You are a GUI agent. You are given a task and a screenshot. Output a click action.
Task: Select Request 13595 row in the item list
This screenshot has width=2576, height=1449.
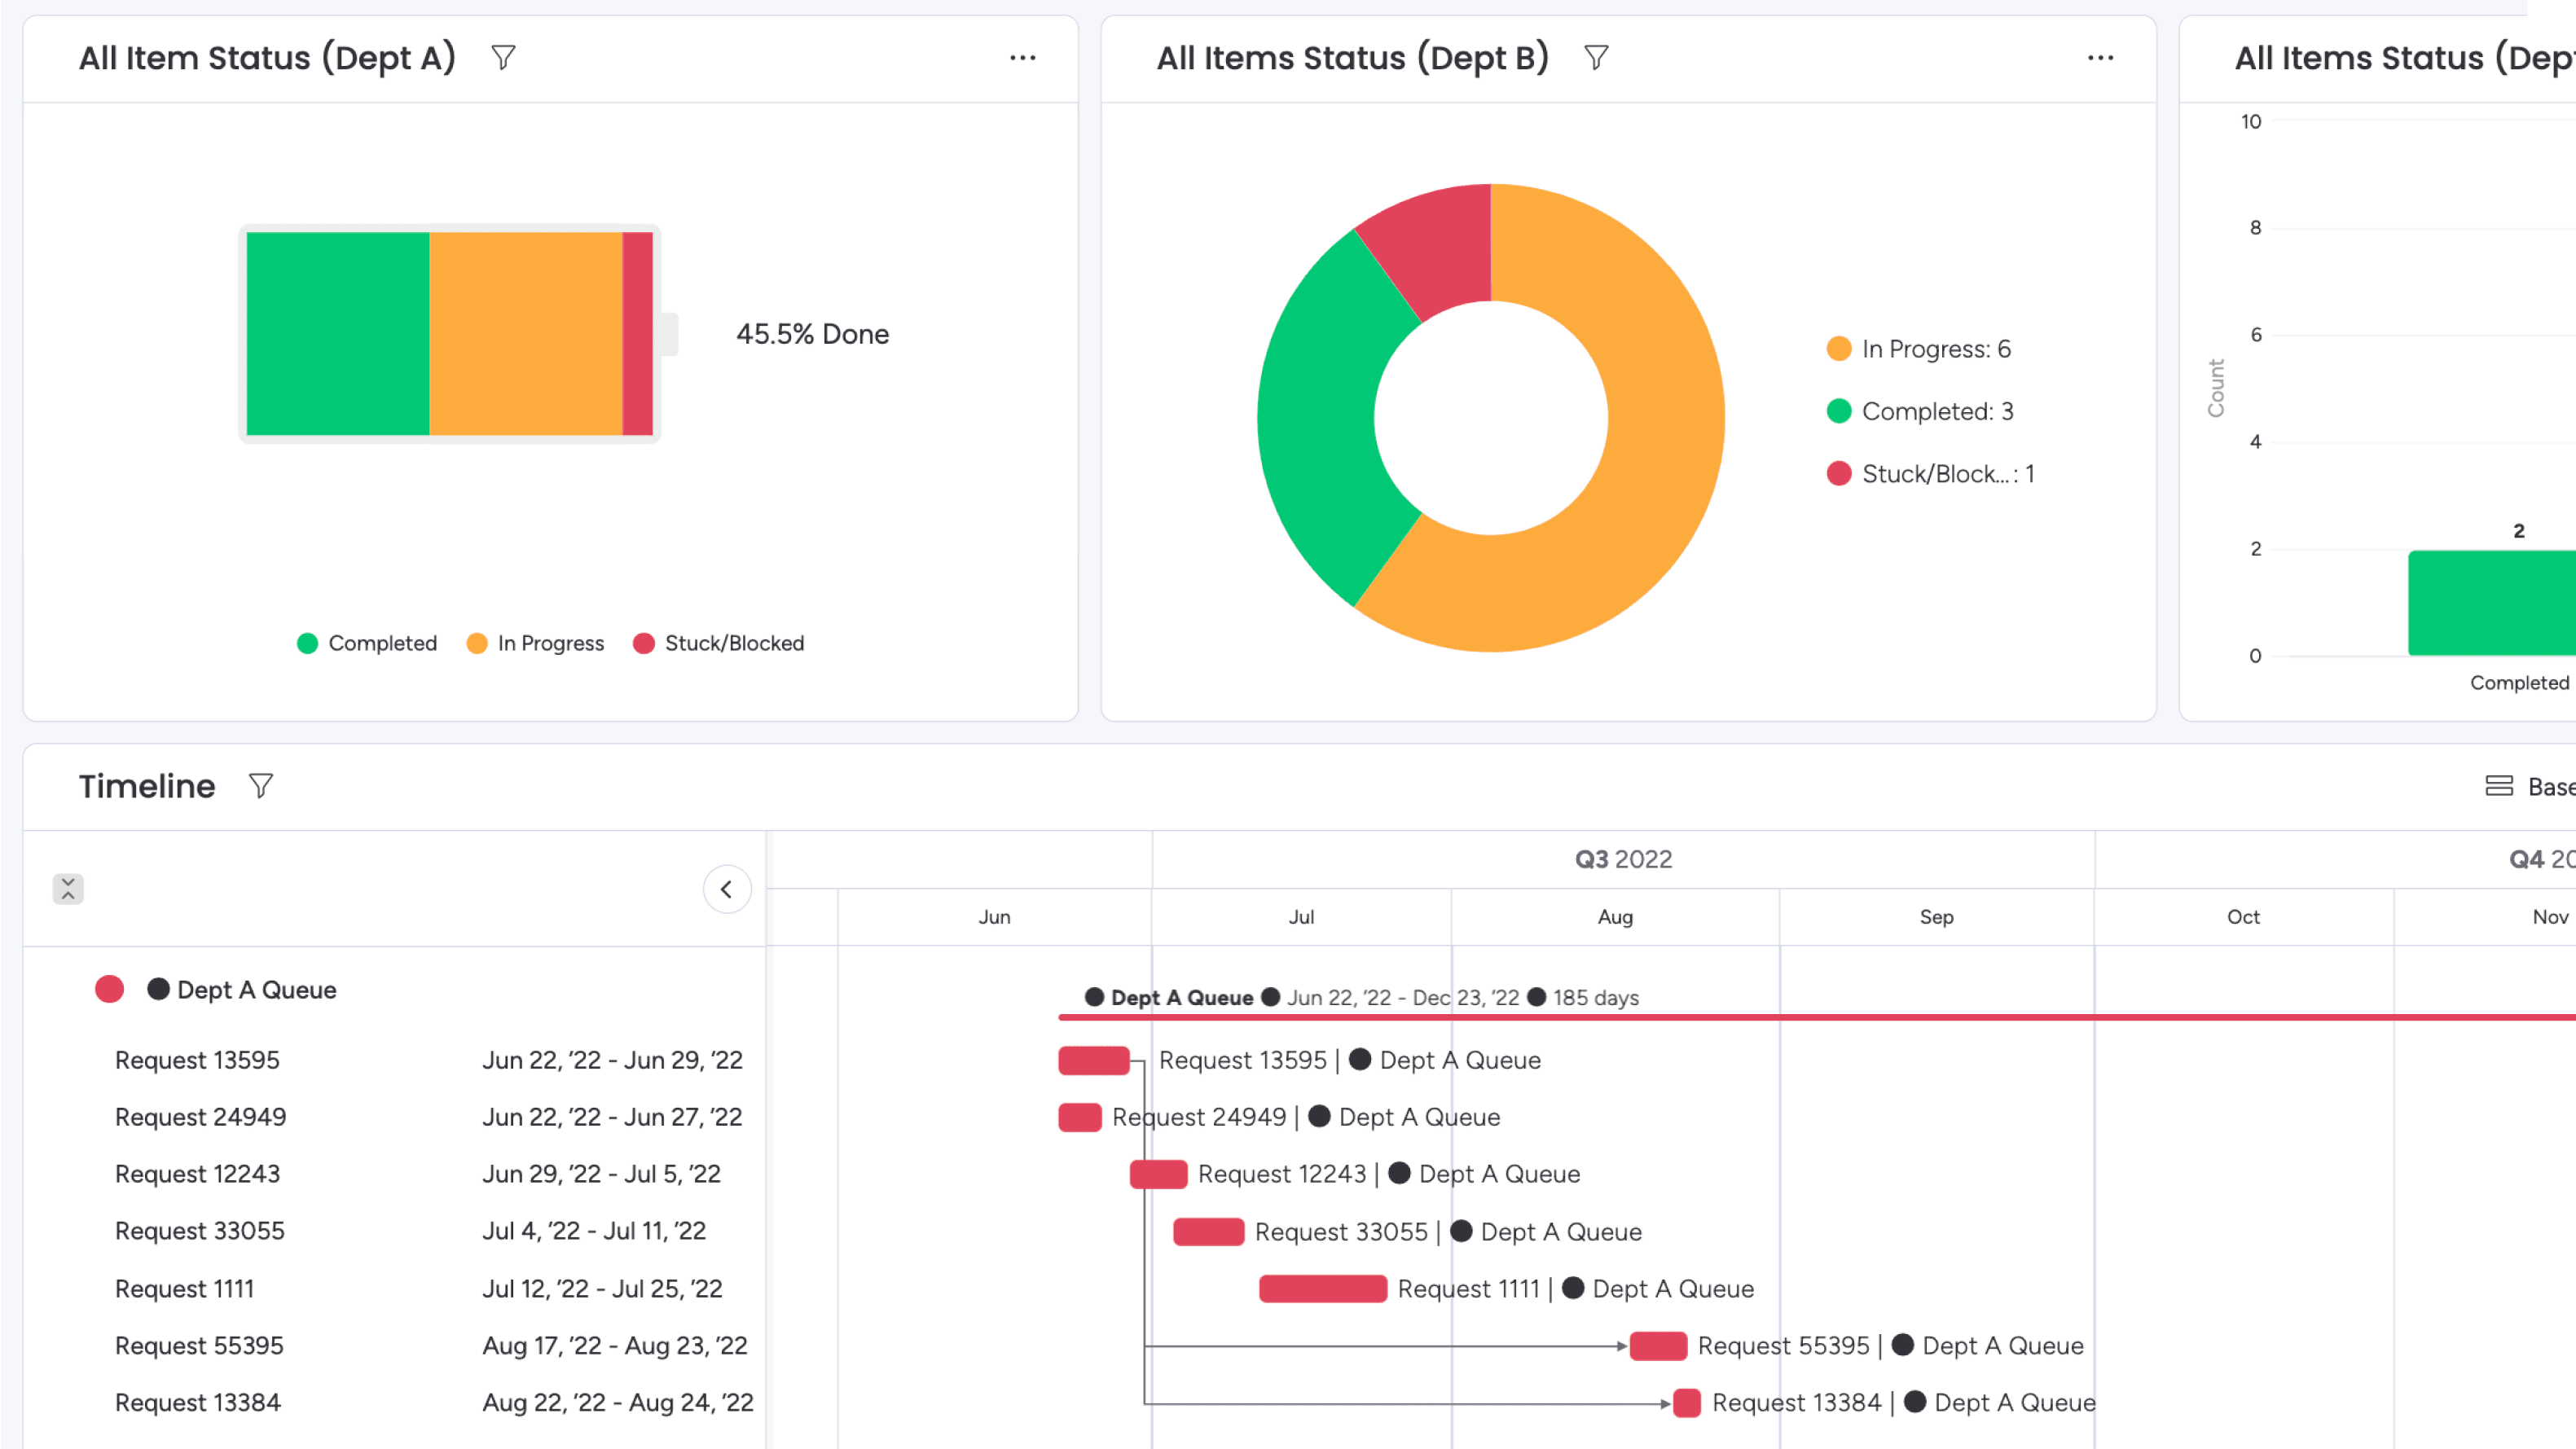pos(197,1060)
